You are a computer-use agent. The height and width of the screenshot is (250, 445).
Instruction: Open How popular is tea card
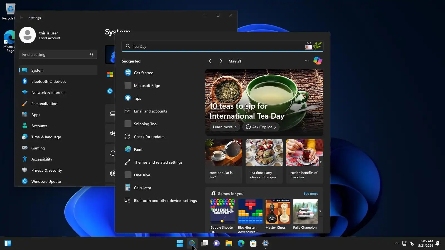point(224,161)
